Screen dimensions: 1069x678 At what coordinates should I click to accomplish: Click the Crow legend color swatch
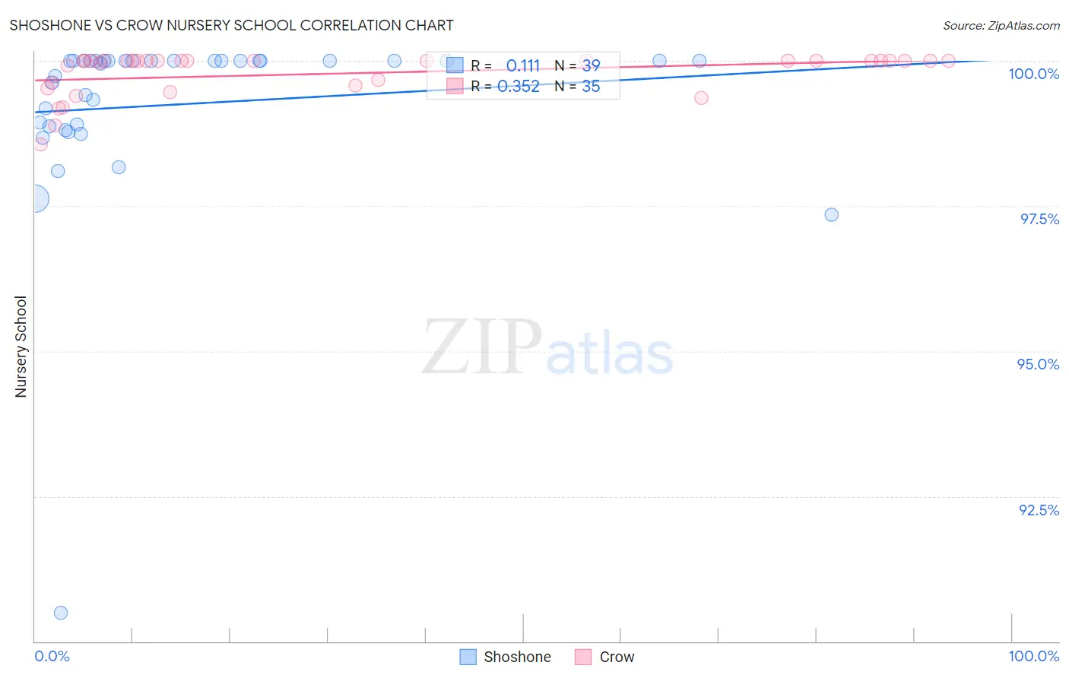(583, 657)
